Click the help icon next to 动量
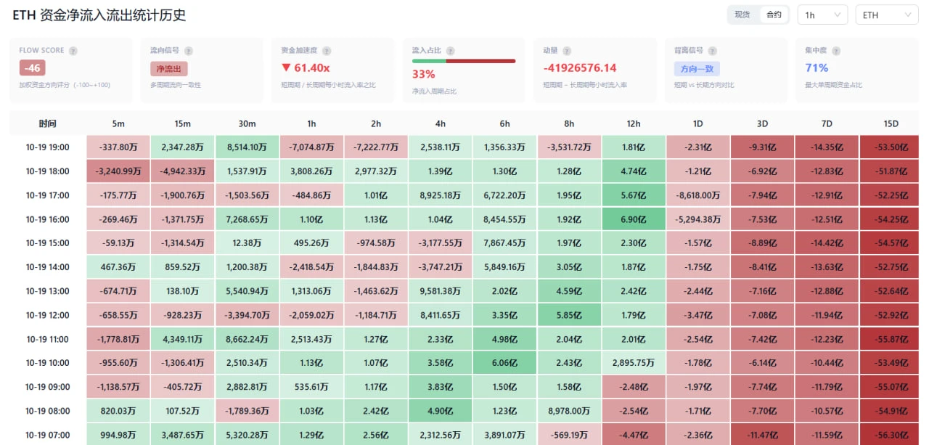 point(567,51)
